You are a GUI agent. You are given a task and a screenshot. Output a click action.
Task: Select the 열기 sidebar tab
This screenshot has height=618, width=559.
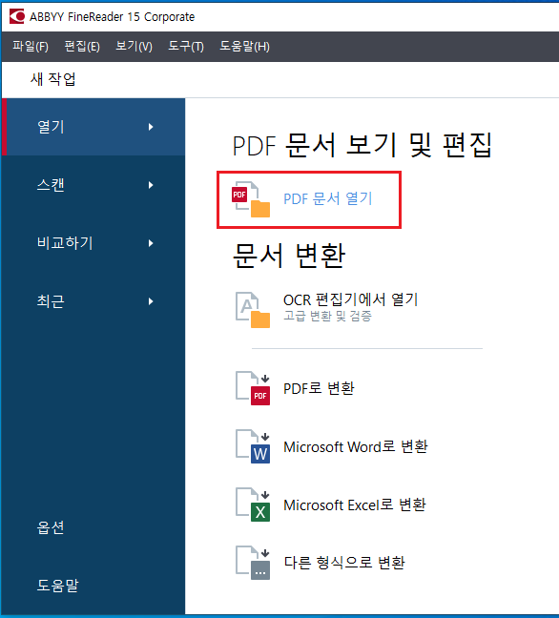click(93, 127)
